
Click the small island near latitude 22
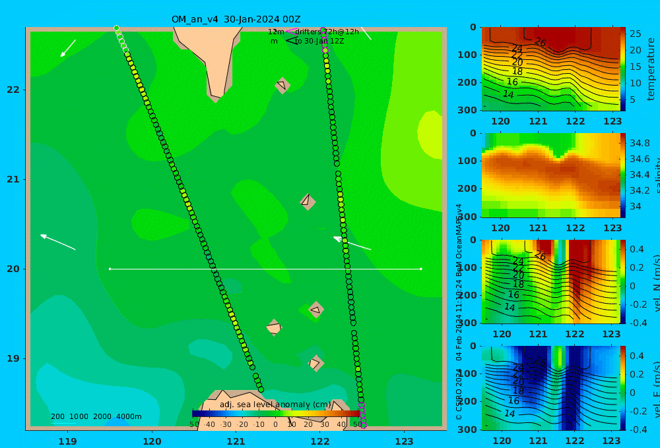click(282, 85)
